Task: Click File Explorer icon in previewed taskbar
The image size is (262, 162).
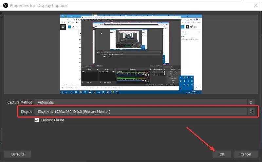Action: (81, 92)
